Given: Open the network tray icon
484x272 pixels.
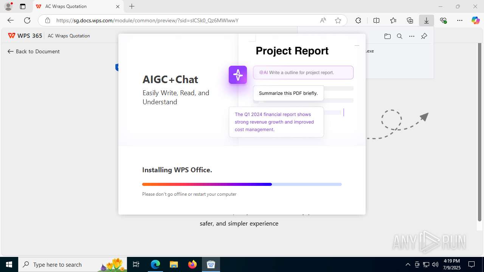Looking at the screenshot, I should (x=426, y=264).
